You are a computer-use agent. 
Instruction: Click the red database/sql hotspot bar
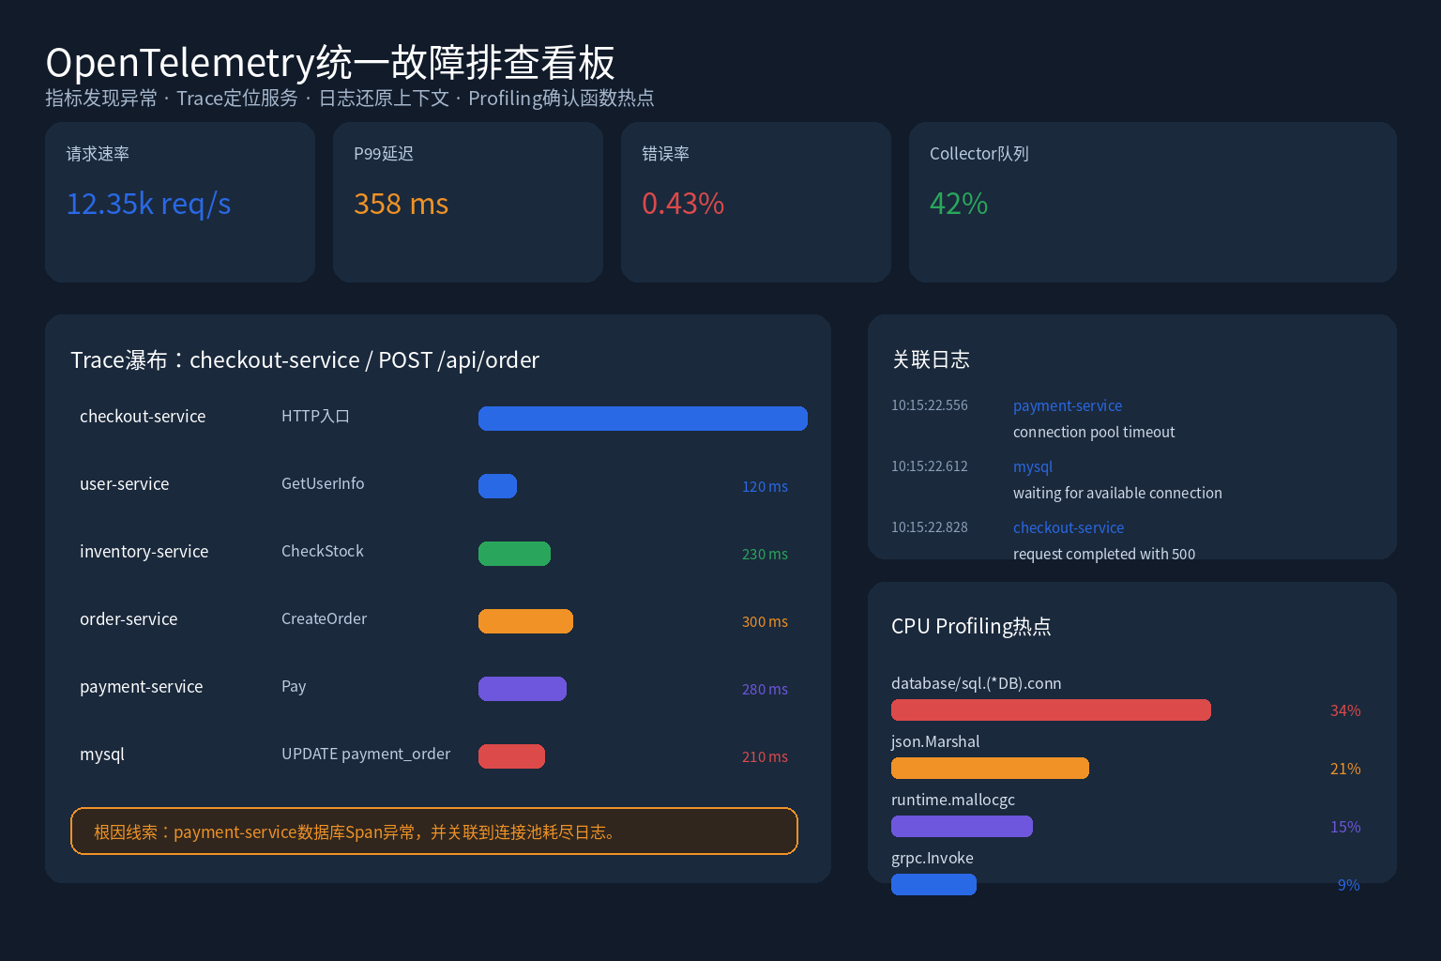pyautogui.click(x=1051, y=710)
